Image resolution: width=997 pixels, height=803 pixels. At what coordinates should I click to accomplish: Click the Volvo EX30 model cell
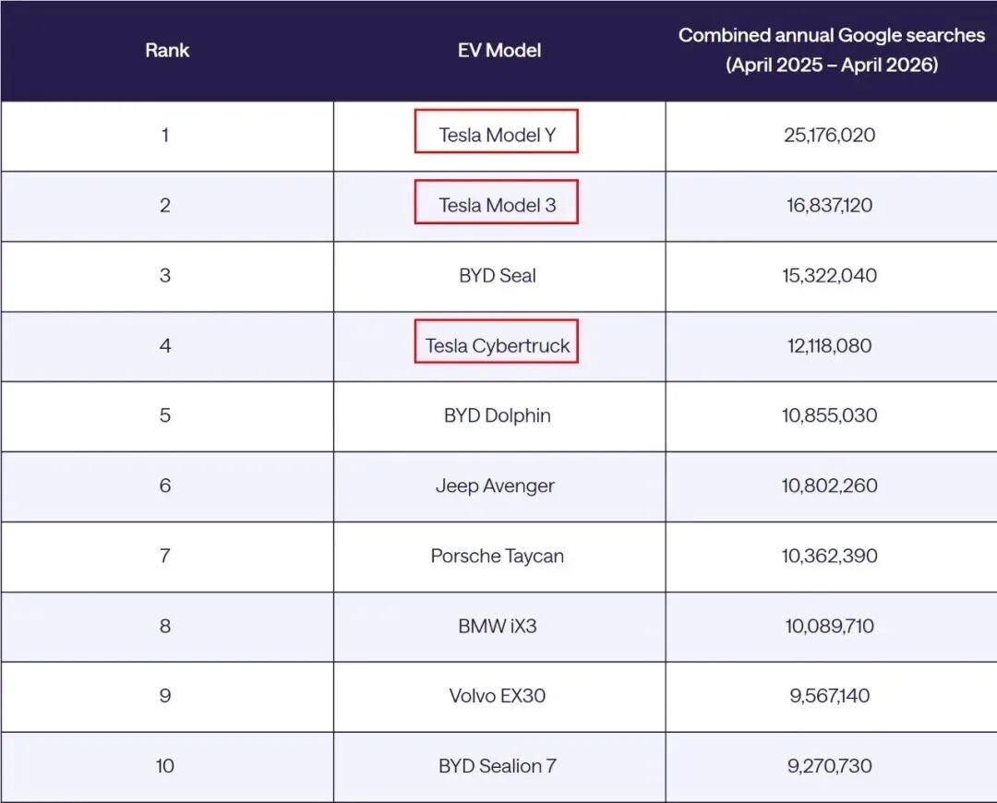coord(498,696)
